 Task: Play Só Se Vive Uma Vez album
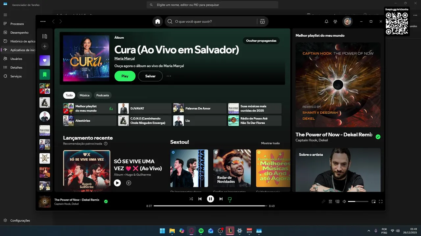coord(117,183)
